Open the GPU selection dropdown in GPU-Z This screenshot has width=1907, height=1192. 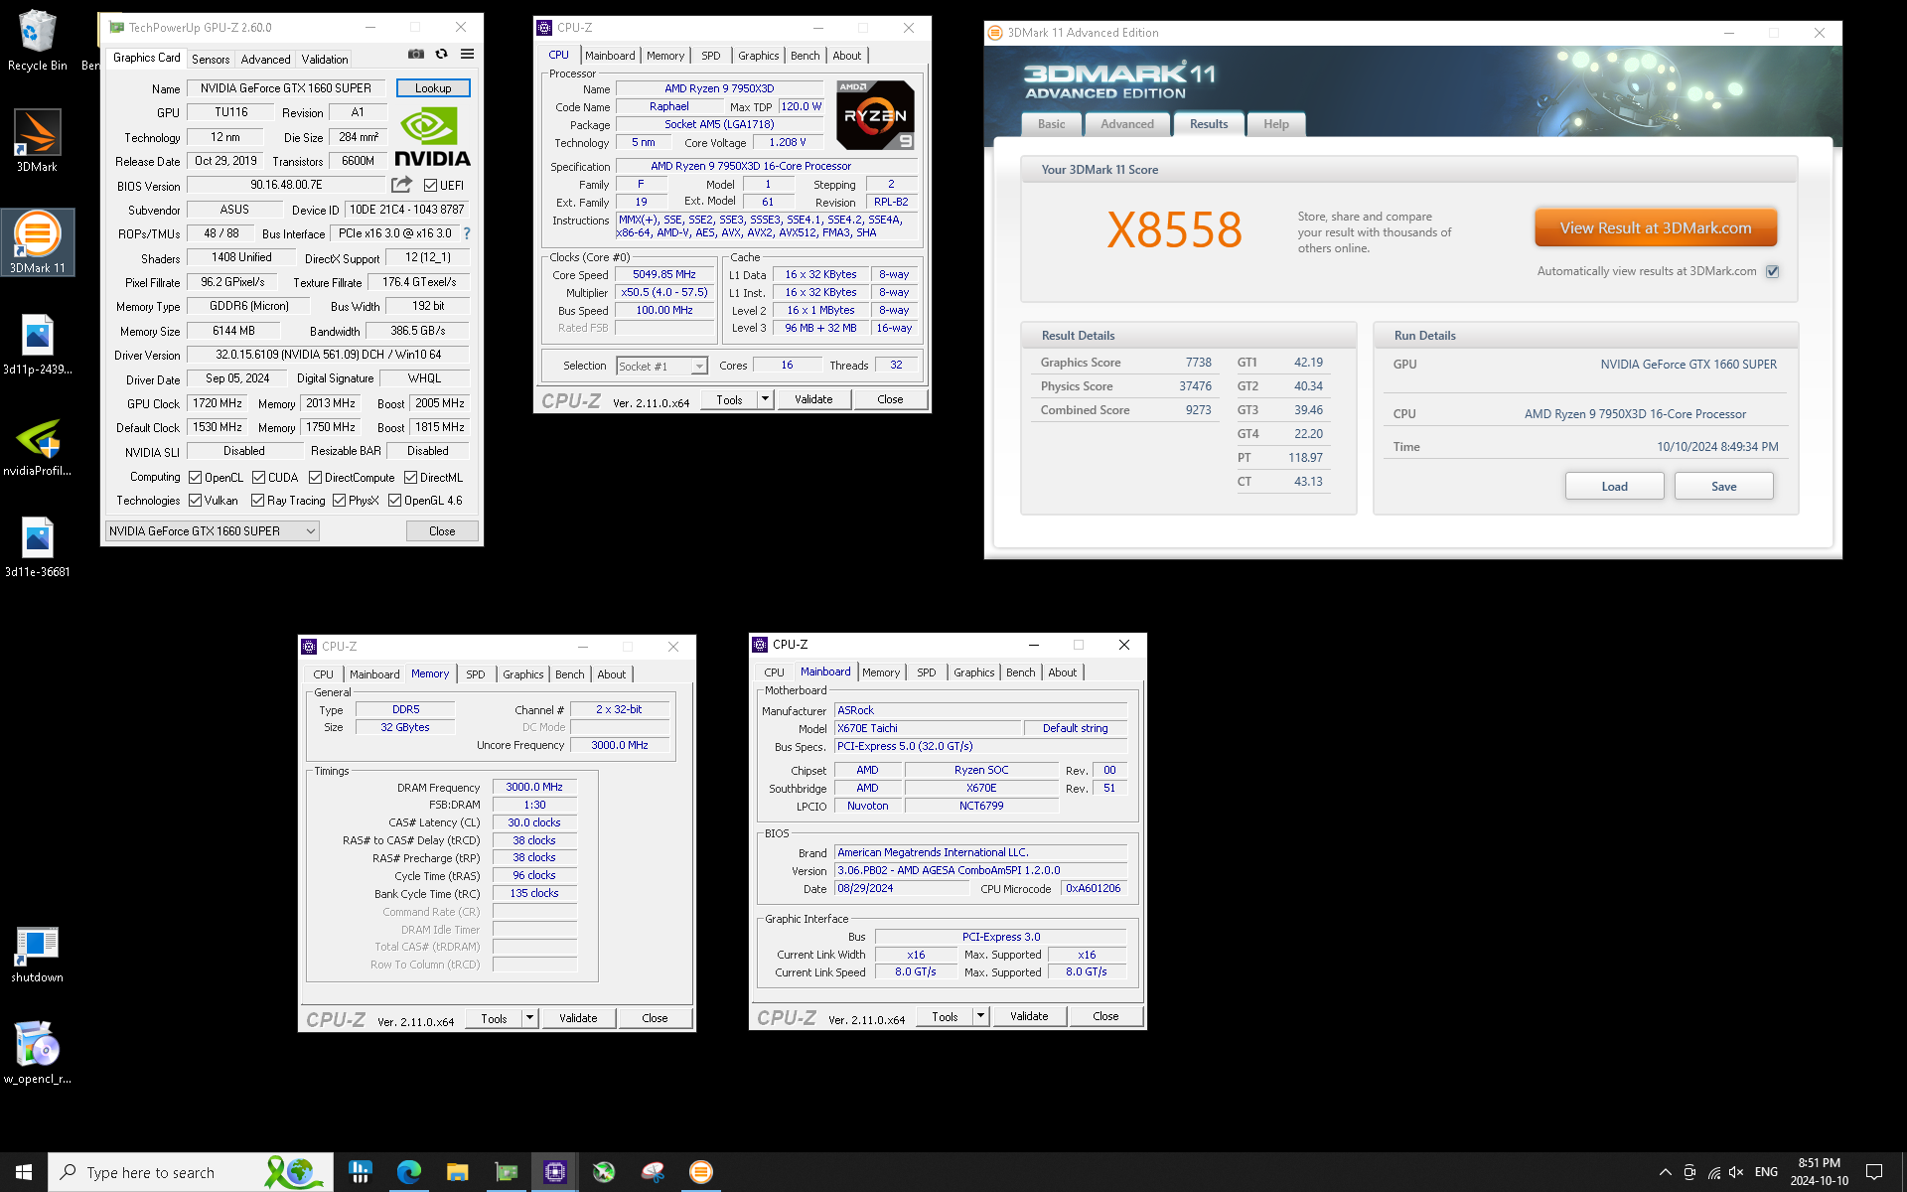point(212,531)
